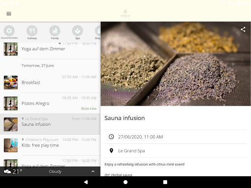The image size is (251, 188).
Task: Click the Kids free play time thumbnail
Action: pos(11,145)
